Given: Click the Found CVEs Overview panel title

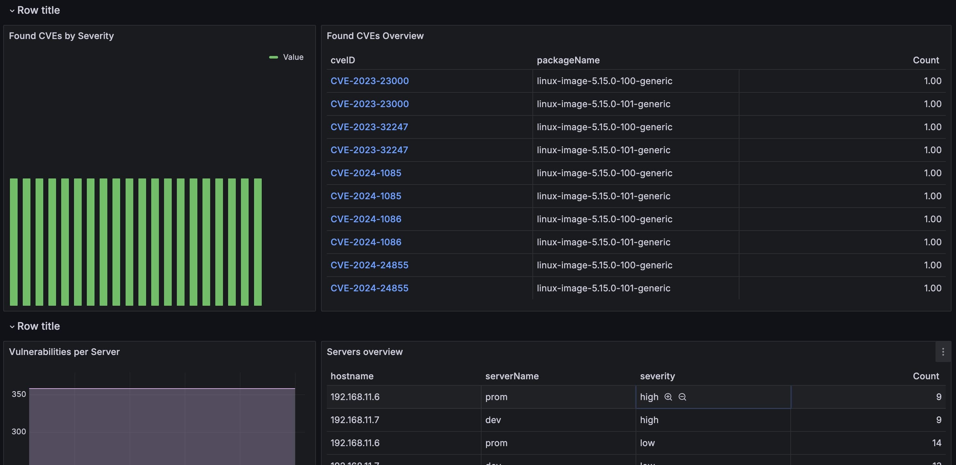Looking at the screenshot, I should [375, 36].
